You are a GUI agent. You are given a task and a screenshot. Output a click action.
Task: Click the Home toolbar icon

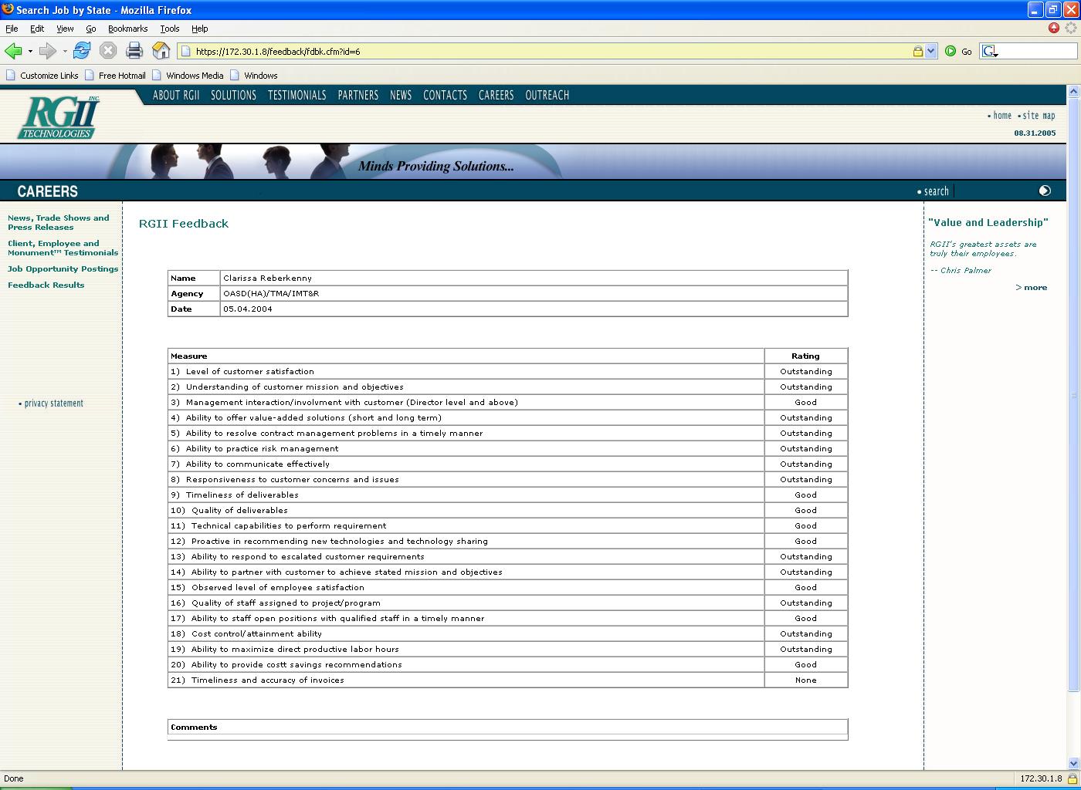pyautogui.click(x=161, y=51)
